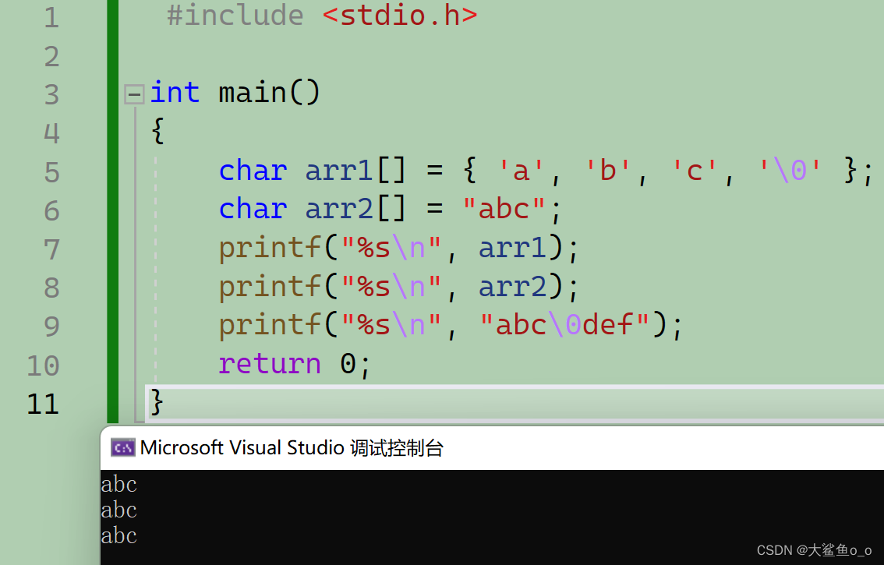Click the first 'abc' console output line
The height and width of the screenshot is (565, 884).
(x=119, y=485)
